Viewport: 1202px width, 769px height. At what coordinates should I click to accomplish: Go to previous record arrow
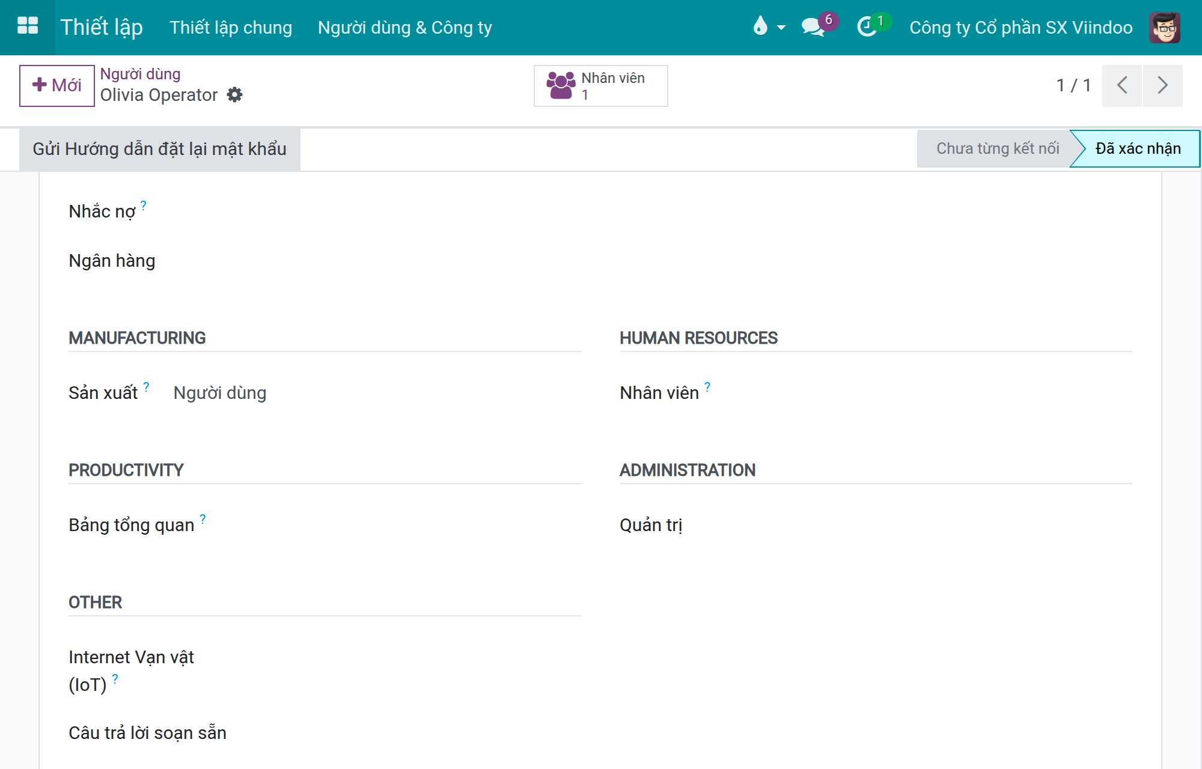1122,85
